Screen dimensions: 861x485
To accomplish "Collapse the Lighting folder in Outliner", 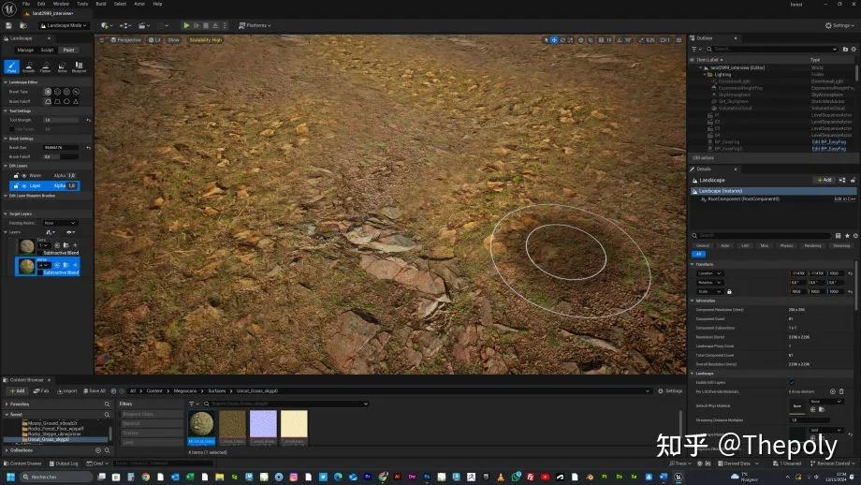I will pos(705,74).
